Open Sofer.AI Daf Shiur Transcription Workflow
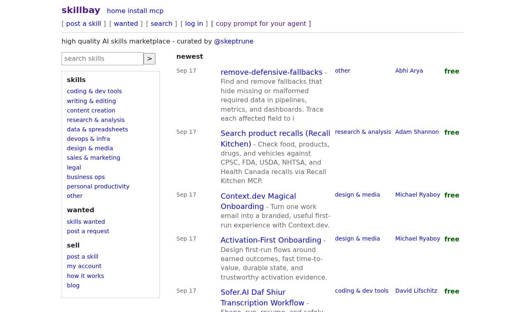This screenshot has height=312, width=525. click(262, 298)
